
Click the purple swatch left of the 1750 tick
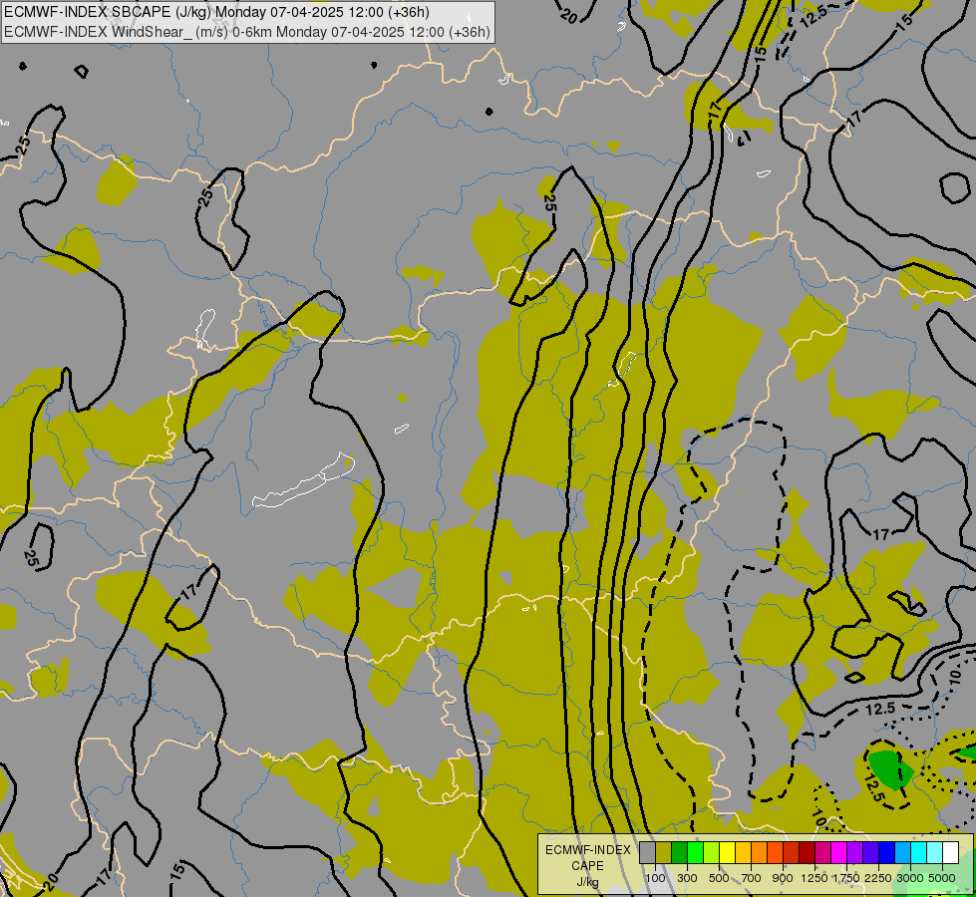[x=855, y=853]
